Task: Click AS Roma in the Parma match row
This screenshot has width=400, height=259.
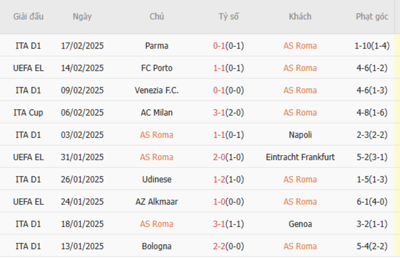Action: tap(300, 46)
